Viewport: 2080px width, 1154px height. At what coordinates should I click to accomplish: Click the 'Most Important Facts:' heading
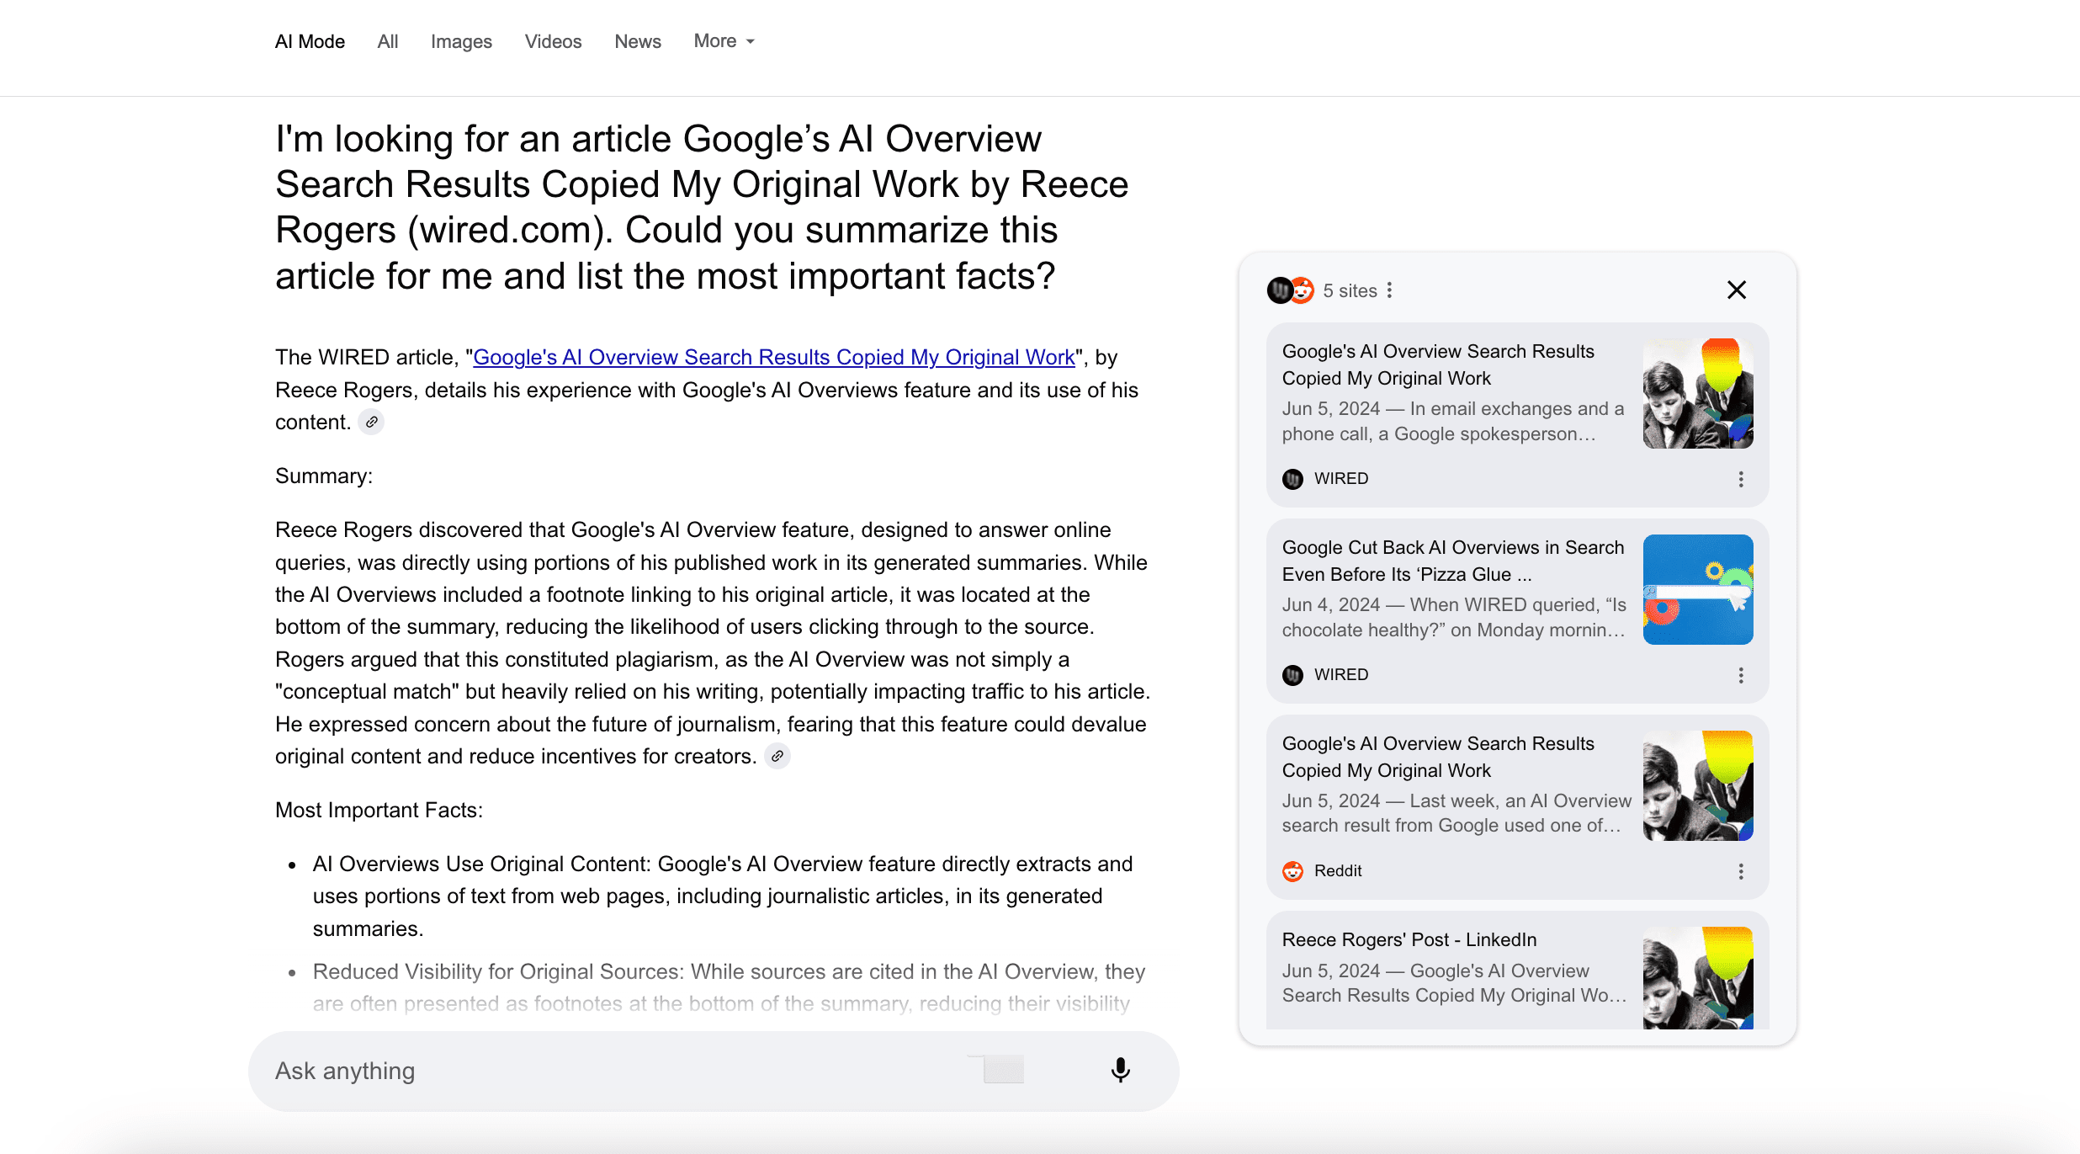coord(379,810)
